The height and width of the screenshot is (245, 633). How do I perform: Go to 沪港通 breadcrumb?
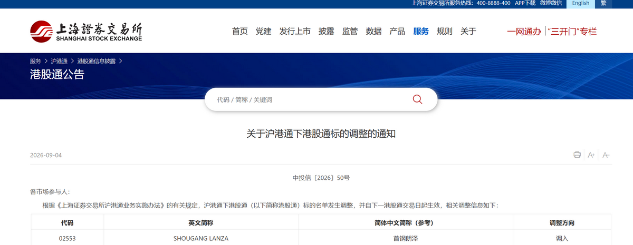point(59,61)
